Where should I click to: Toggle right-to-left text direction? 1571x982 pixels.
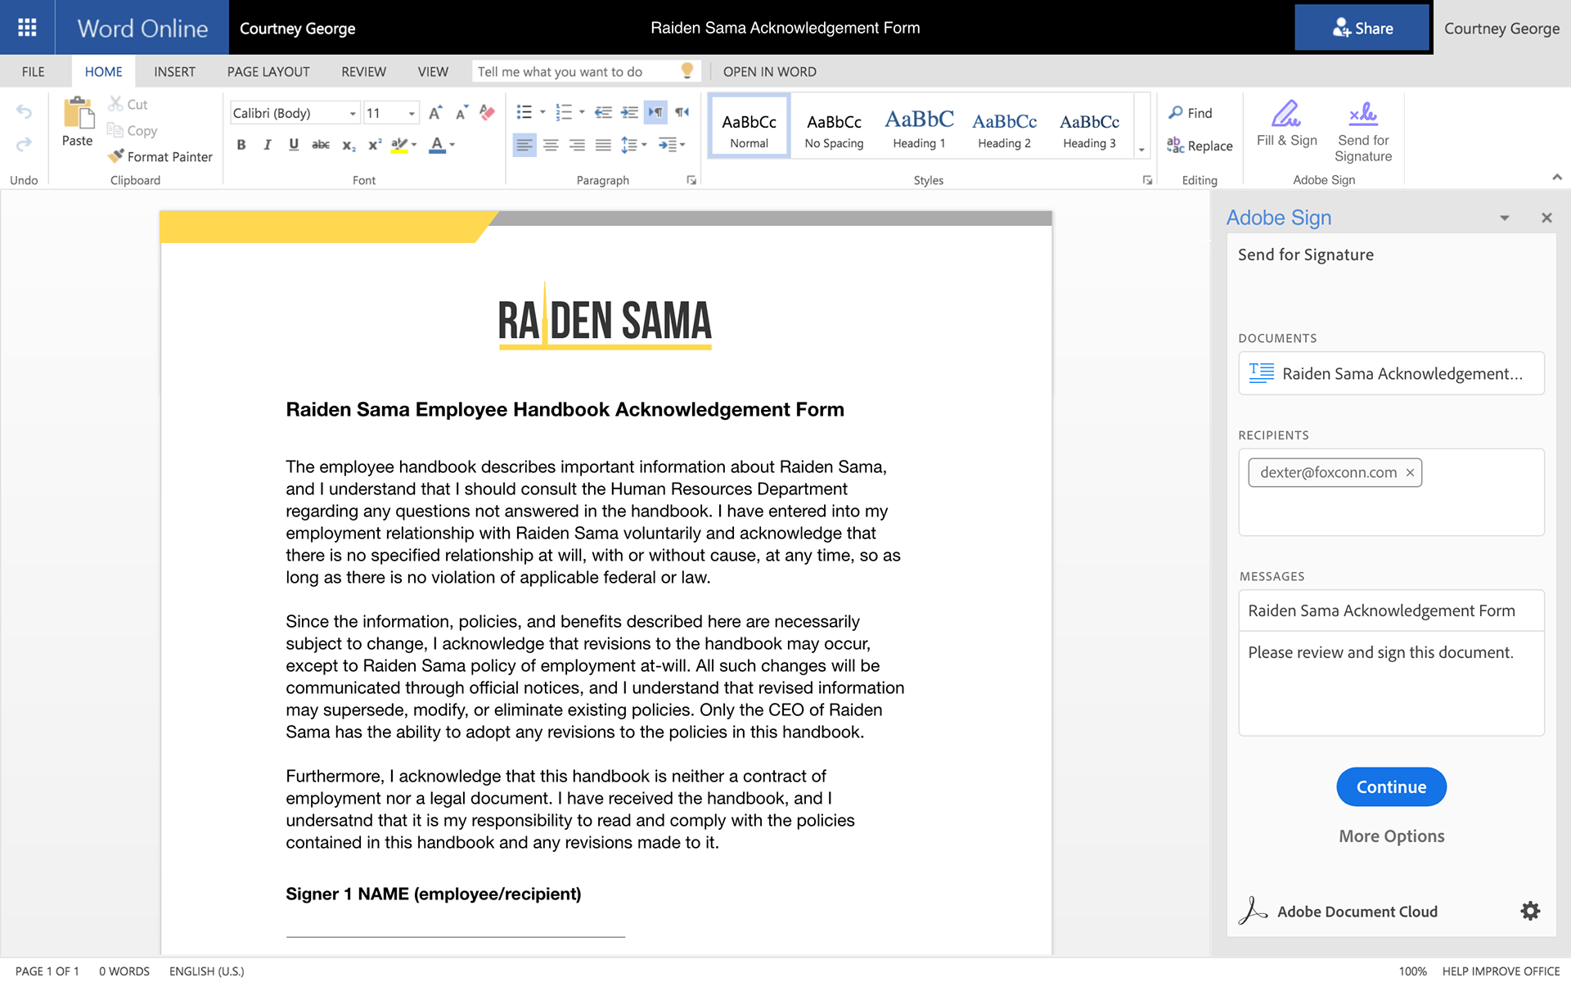682,112
